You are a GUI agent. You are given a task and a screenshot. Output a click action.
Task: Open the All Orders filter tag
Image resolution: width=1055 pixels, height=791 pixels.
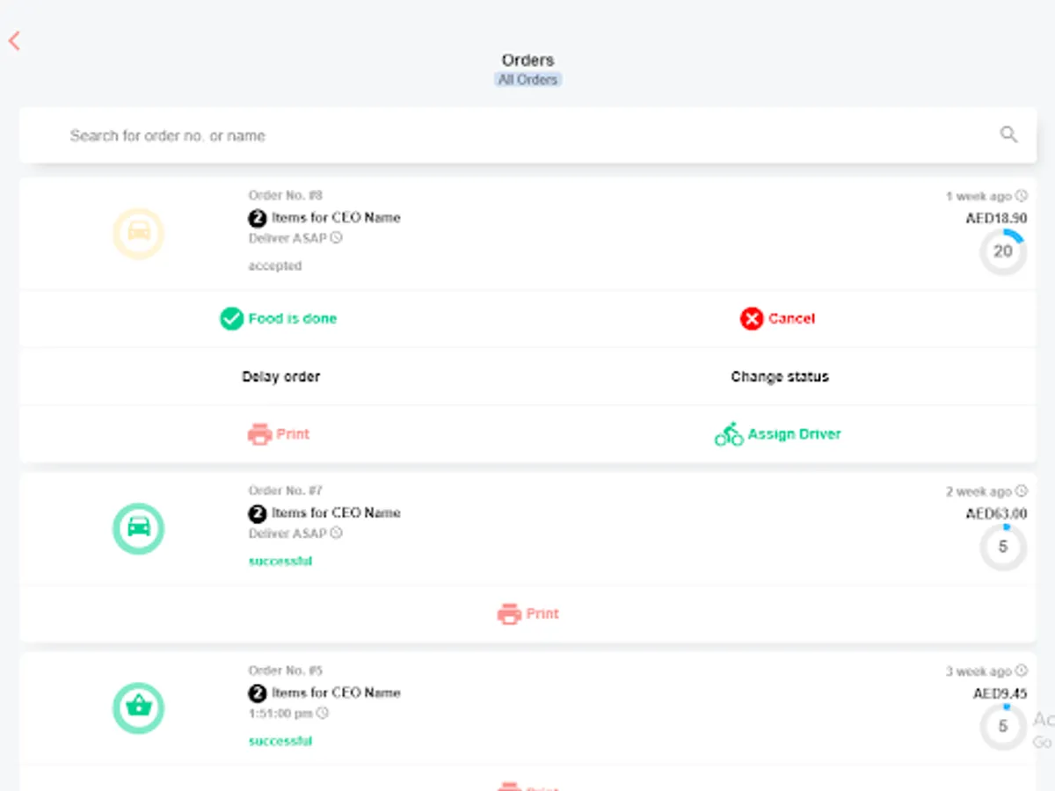point(527,79)
